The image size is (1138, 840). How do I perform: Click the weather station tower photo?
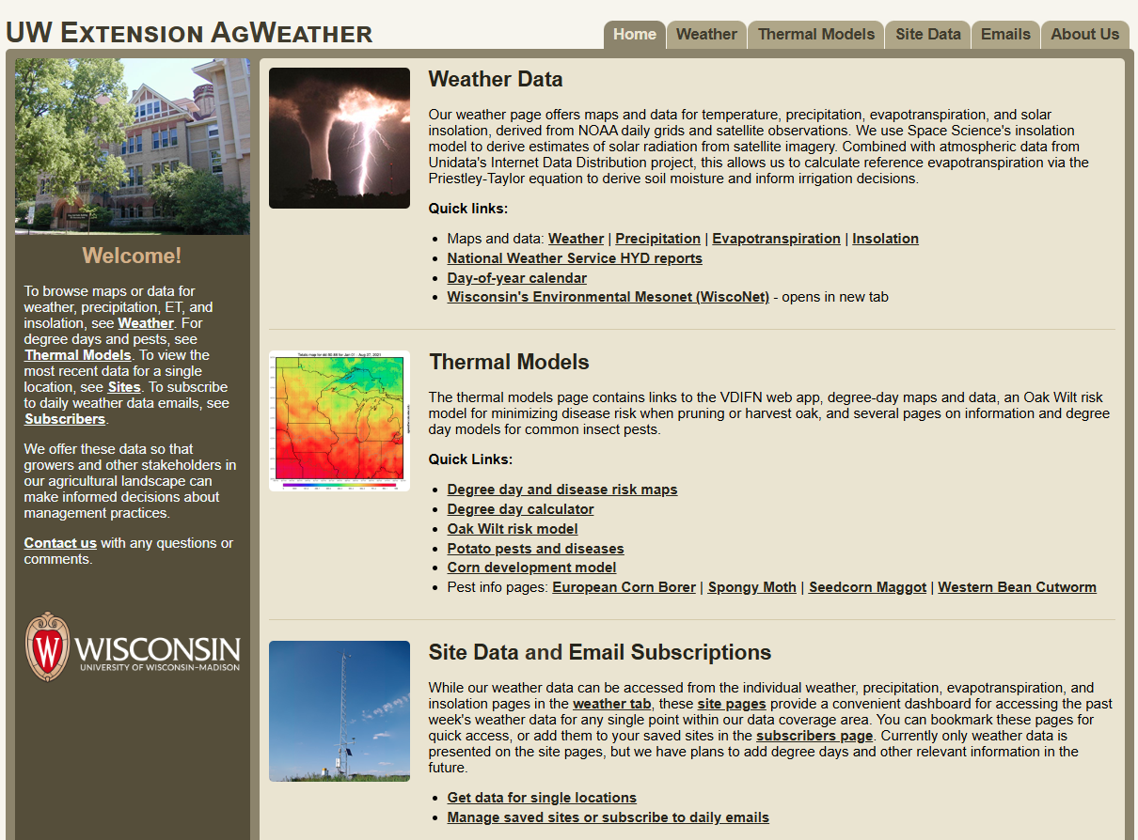point(340,711)
